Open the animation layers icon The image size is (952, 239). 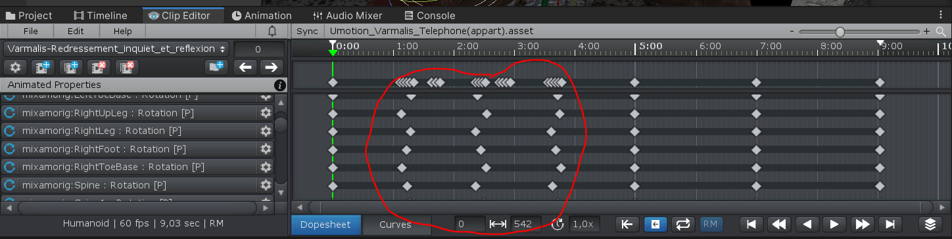tap(930, 224)
